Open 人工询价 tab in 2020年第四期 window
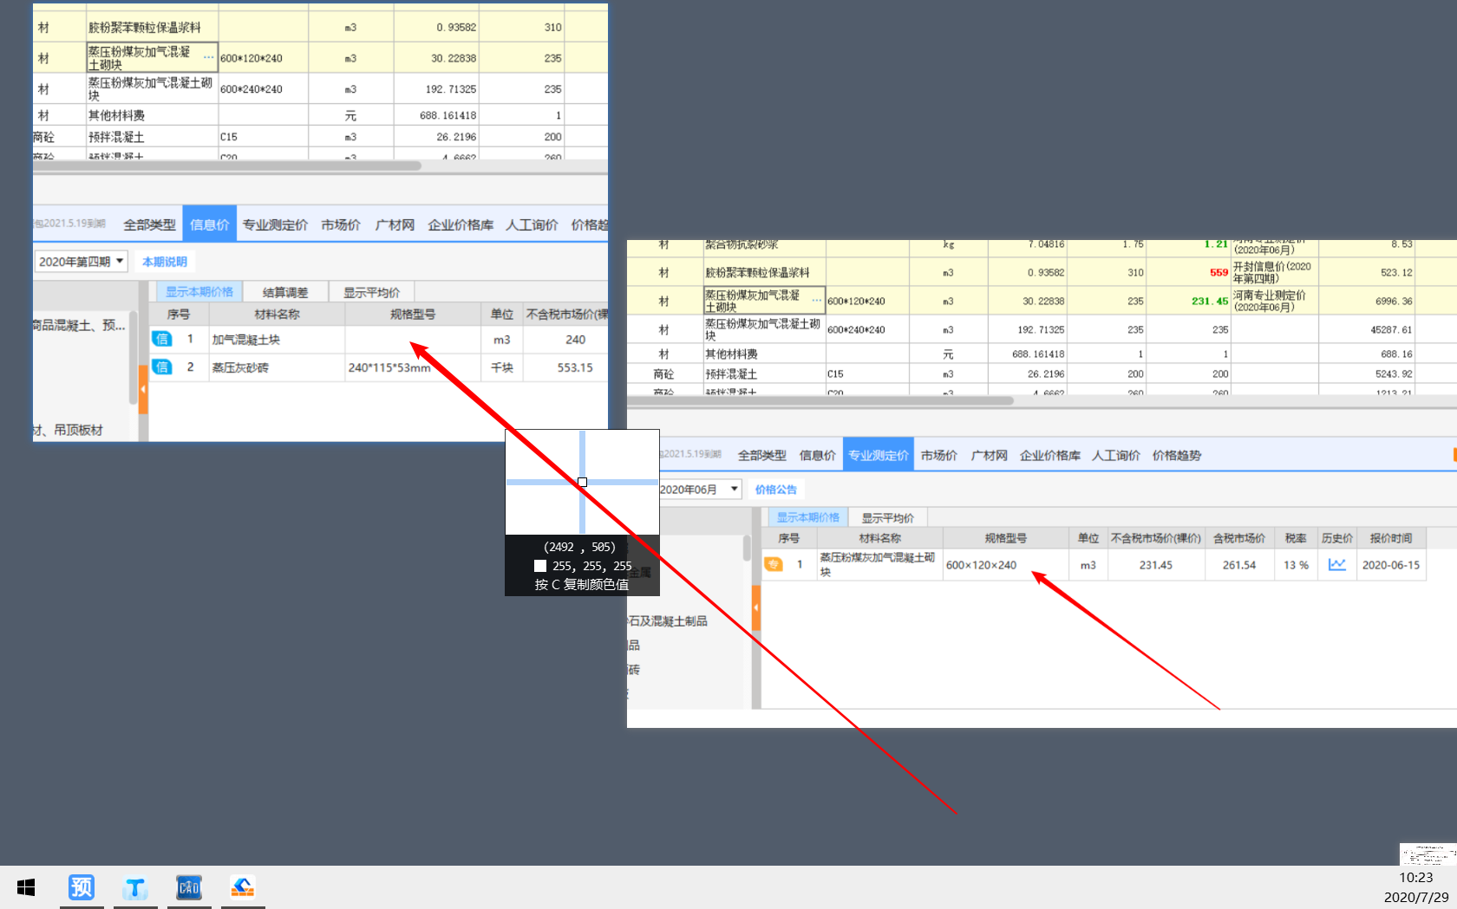1457x909 pixels. pos(532,225)
